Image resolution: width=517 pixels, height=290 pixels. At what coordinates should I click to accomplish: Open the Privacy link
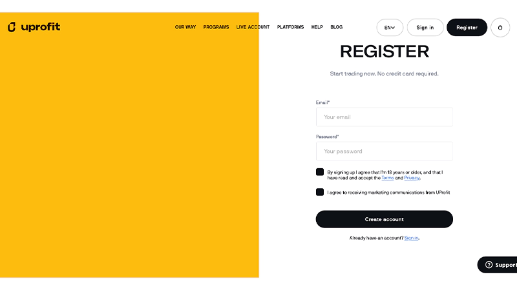click(x=412, y=178)
